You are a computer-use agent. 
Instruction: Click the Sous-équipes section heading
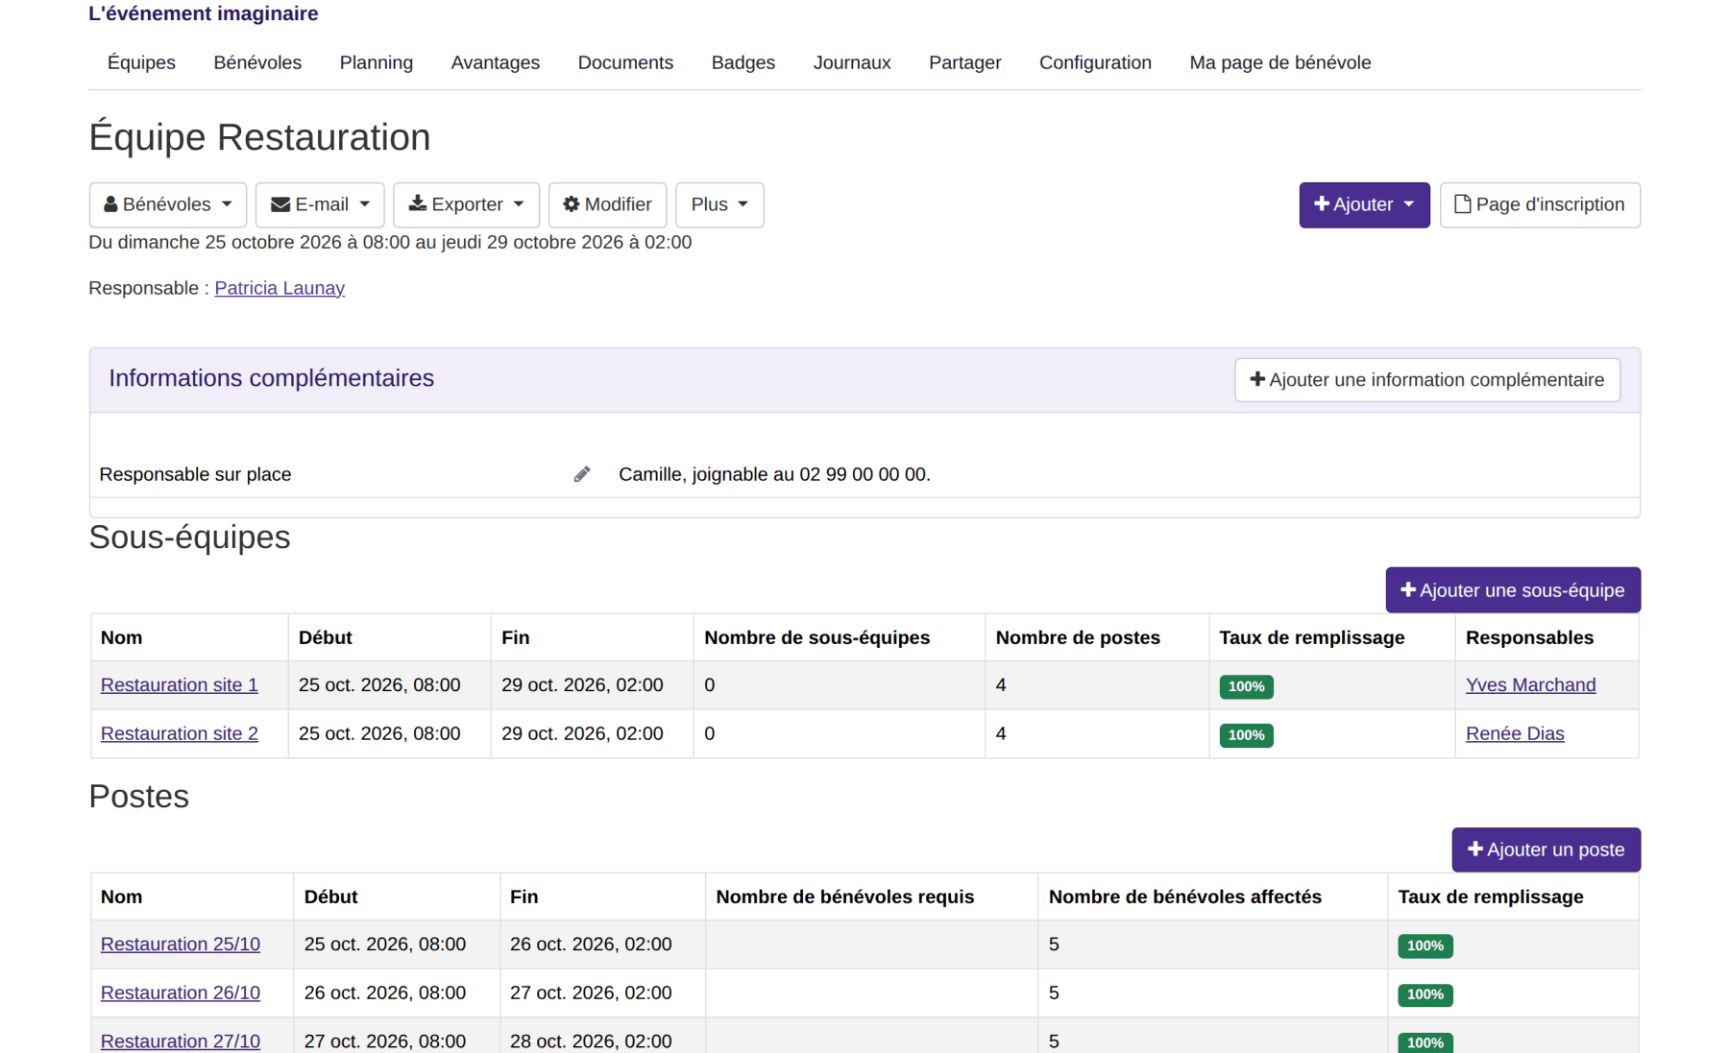pyautogui.click(x=189, y=538)
